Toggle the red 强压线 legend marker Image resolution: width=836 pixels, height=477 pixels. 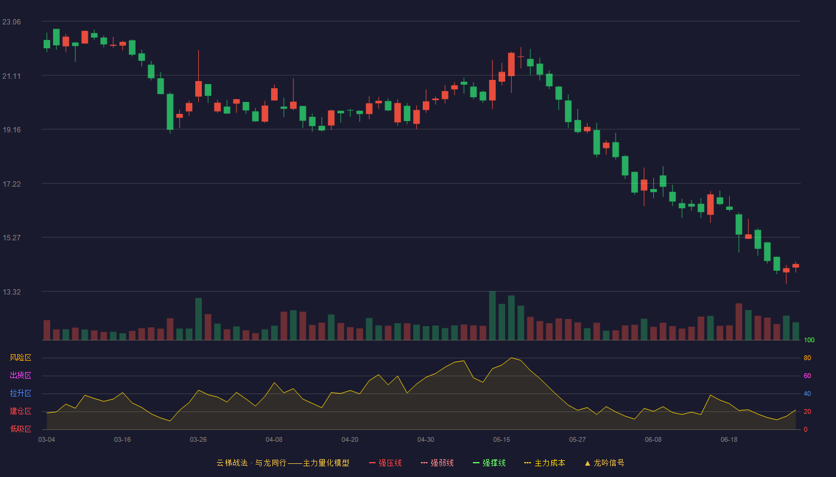373,463
